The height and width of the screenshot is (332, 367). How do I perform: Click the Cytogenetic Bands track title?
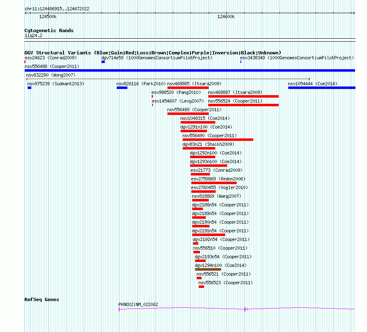point(49,30)
